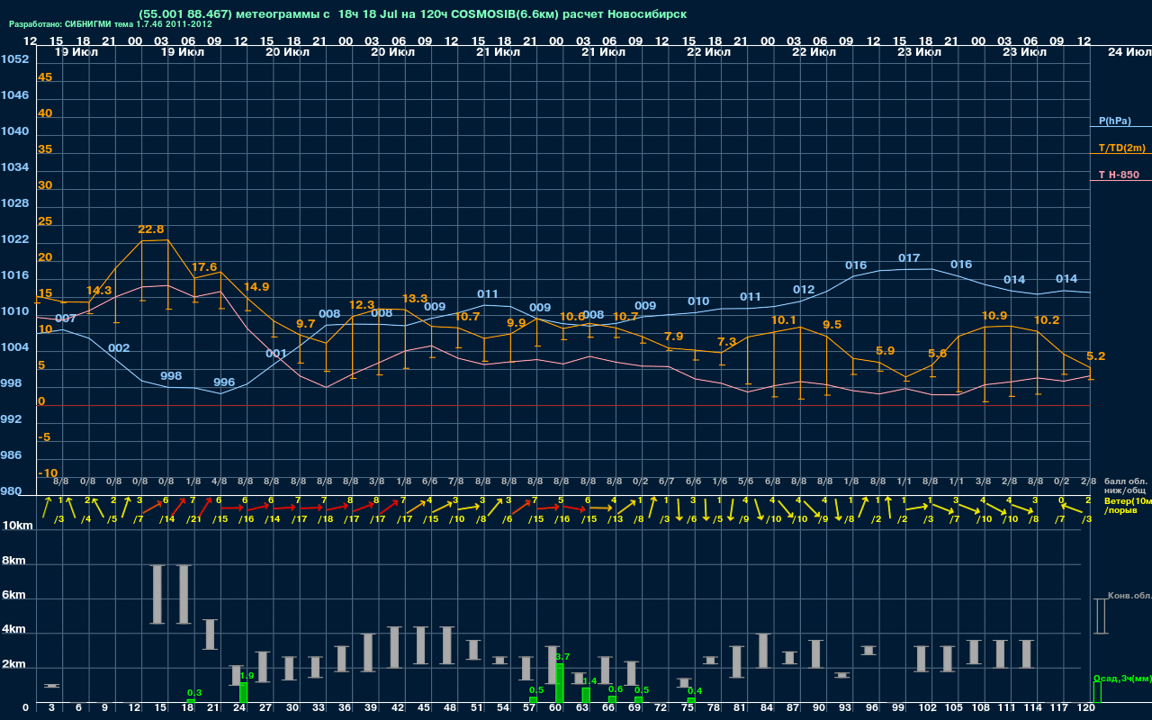Click the /21 wind gust label
This screenshot has height=720, width=1152.
coord(193,518)
